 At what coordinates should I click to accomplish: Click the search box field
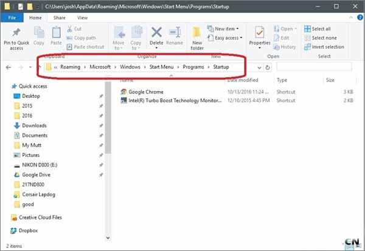coord(313,67)
